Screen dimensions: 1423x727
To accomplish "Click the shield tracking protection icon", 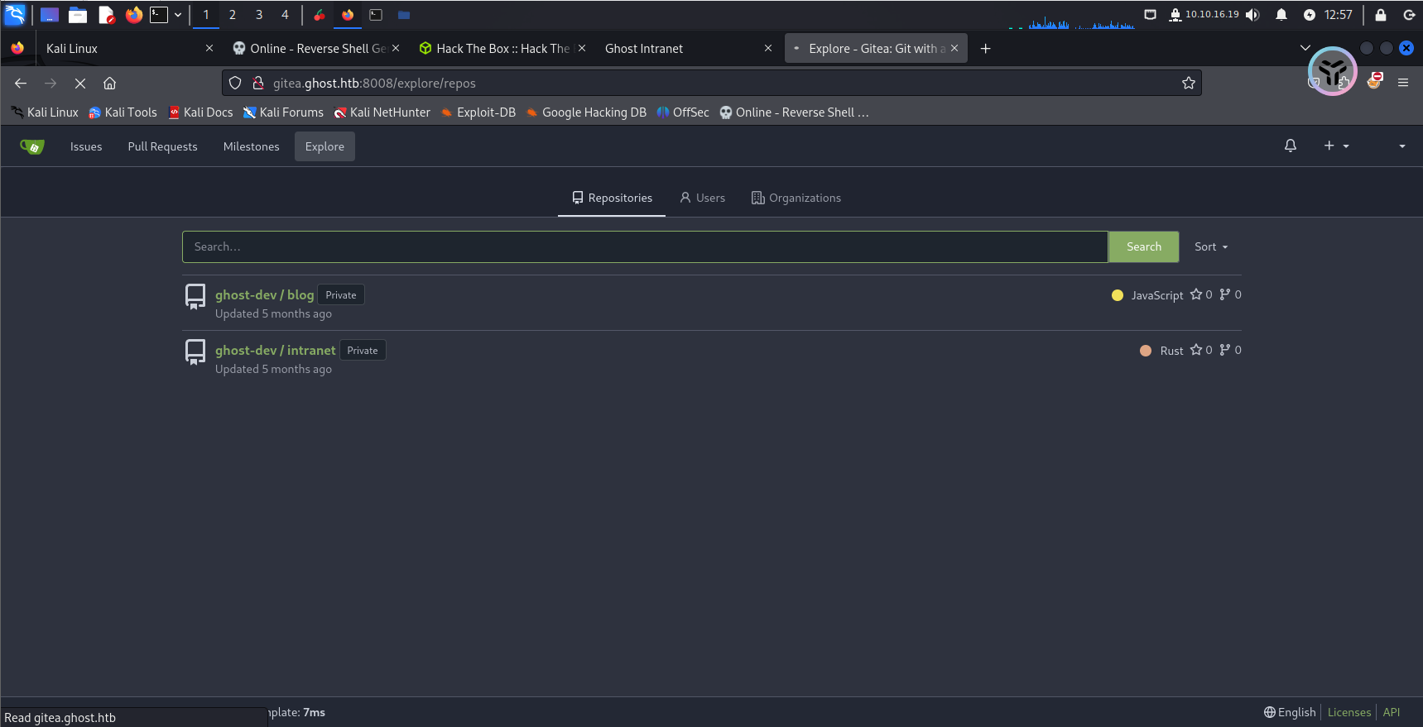I will click(x=235, y=83).
